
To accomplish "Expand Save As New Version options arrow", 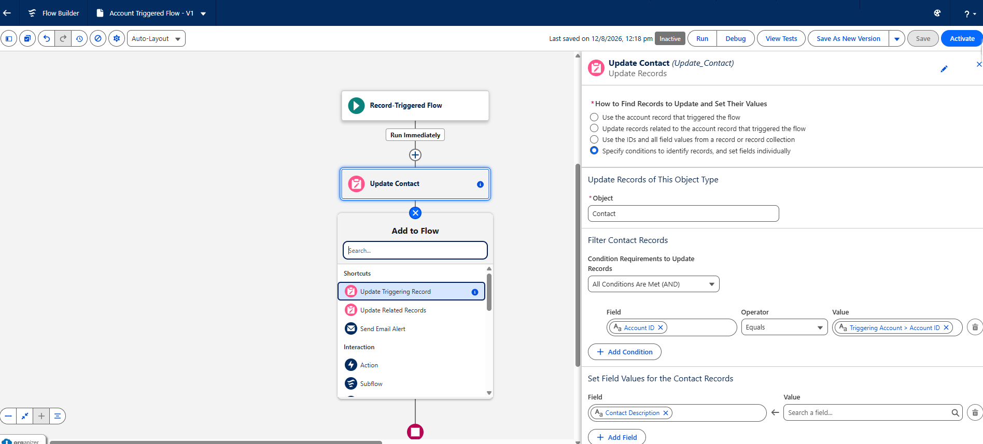I will (897, 39).
